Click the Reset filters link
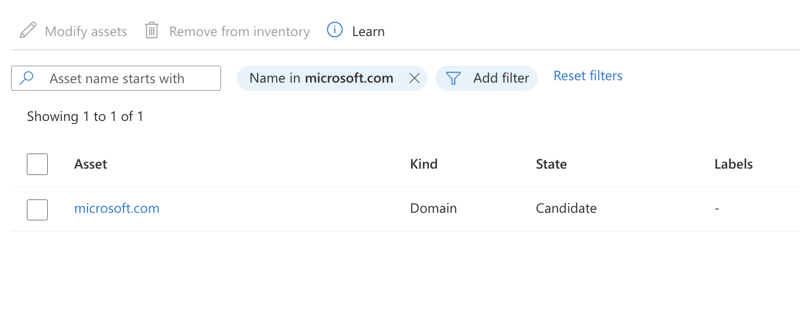Image resolution: width=800 pixels, height=314 pixels. 588,76
